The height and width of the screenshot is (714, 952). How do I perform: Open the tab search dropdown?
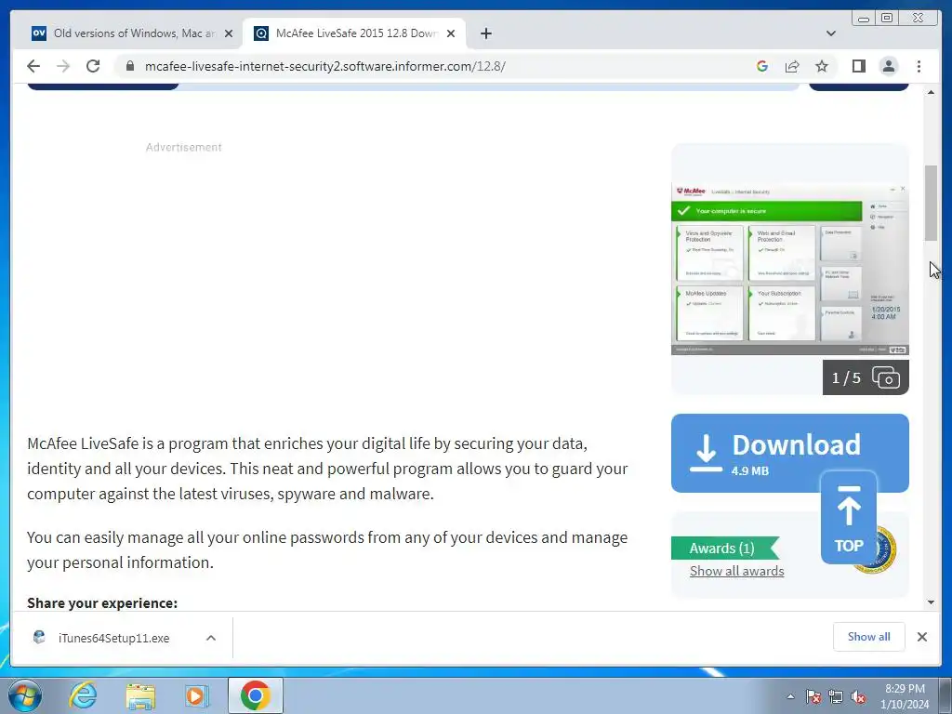coord(830,33)
